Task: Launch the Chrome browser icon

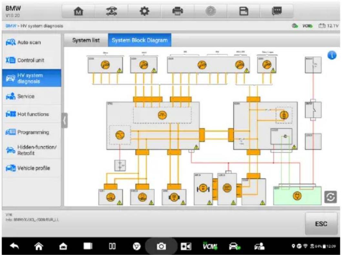Action: coord(137,246)
